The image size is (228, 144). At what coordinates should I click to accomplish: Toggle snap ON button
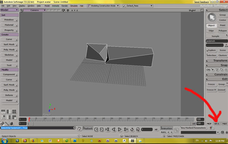tap(208, 70)
